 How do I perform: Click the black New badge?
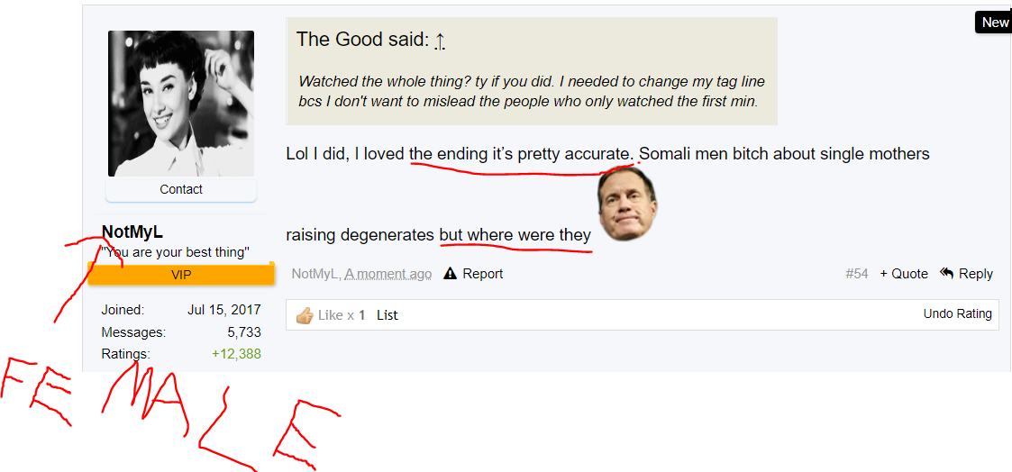click(994, 23)
